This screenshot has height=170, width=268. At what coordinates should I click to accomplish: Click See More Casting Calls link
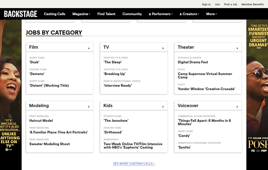(x=134, y=163)
